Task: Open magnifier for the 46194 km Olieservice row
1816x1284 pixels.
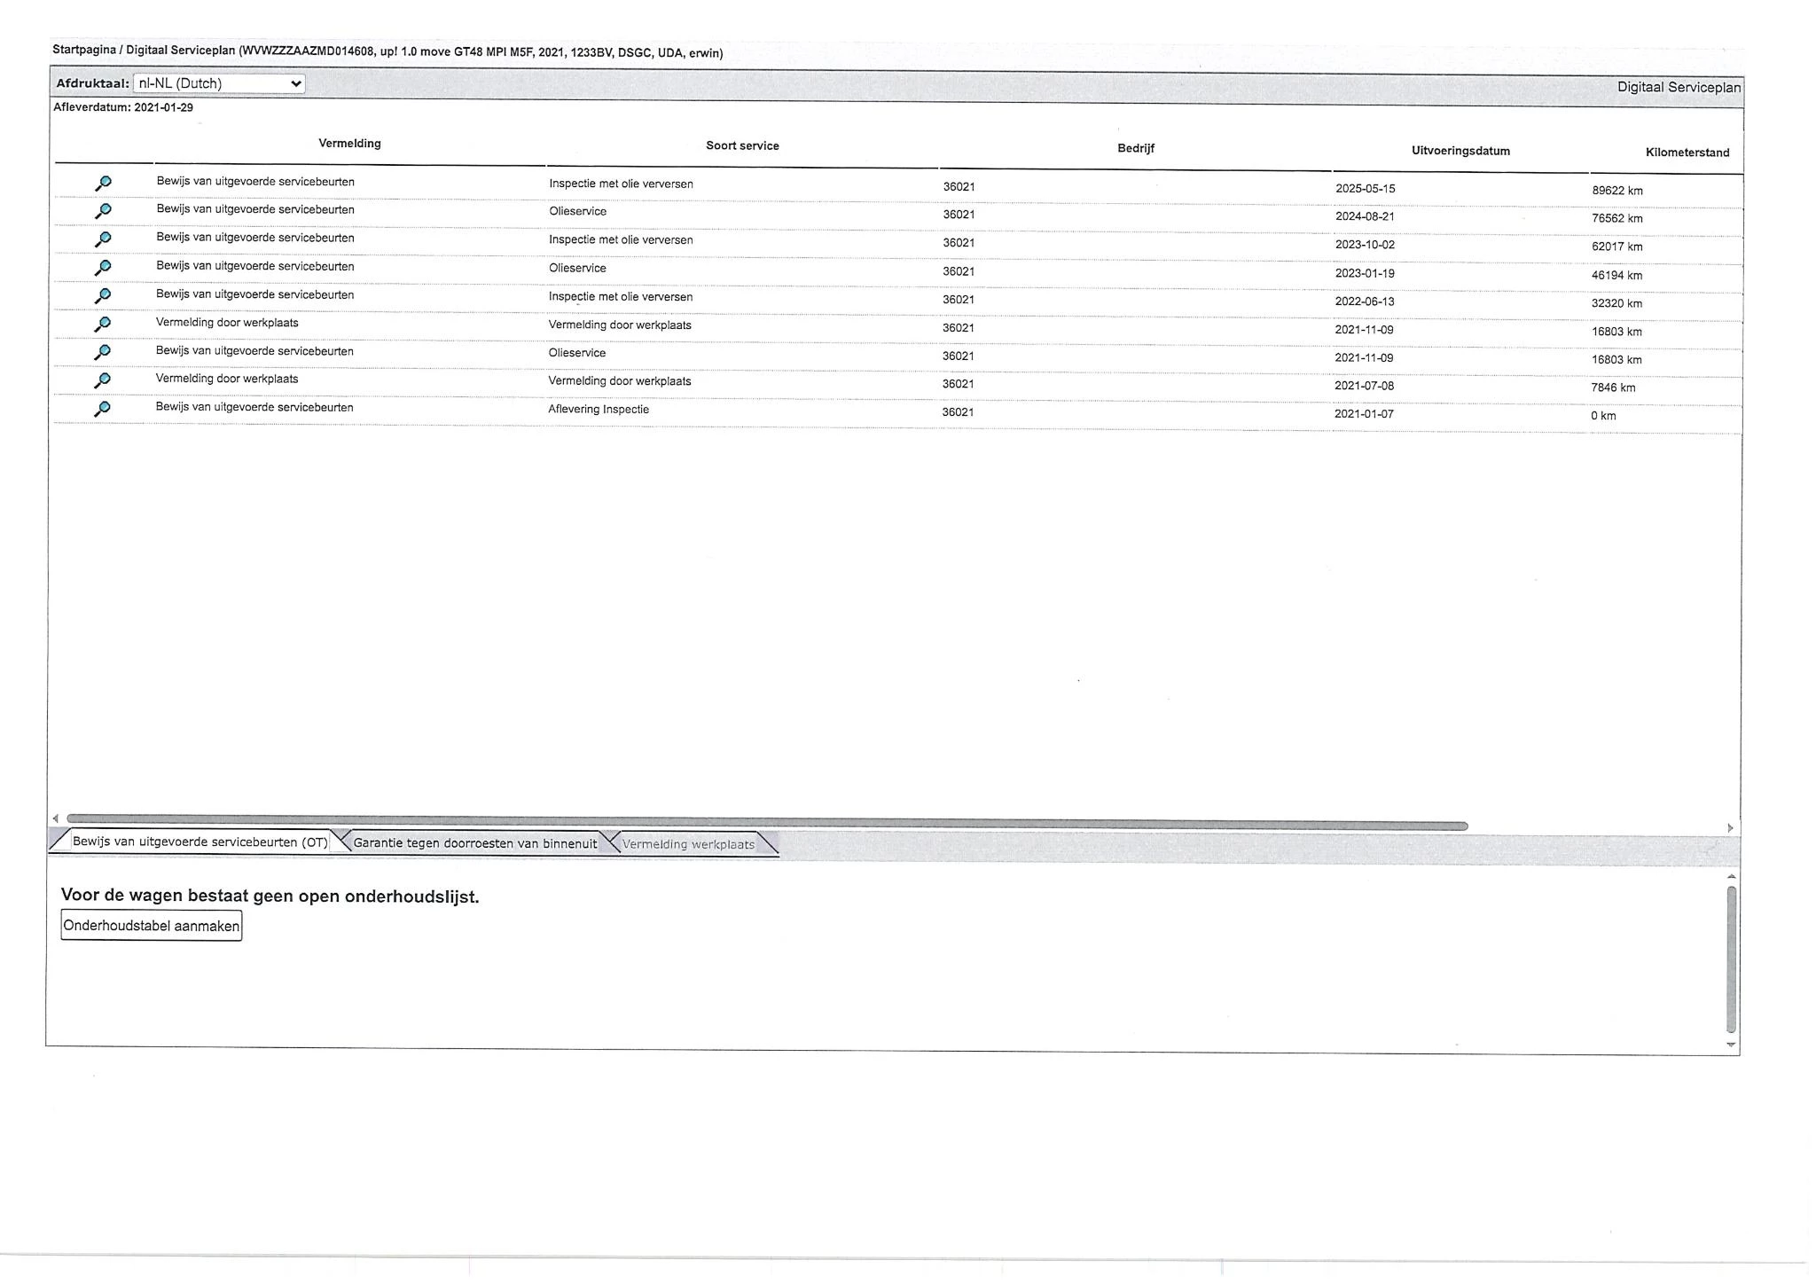Action: pyautogui.click(x=103, y=268)
